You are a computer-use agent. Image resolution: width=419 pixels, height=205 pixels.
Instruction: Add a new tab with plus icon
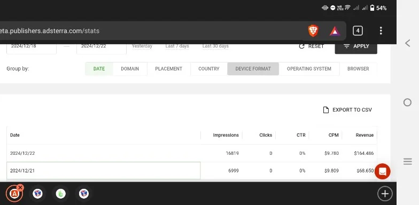tap(385, 193)
